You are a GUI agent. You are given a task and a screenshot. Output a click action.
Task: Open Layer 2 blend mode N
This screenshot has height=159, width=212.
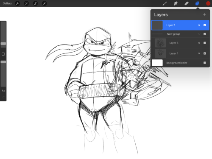tap(199, 25)
